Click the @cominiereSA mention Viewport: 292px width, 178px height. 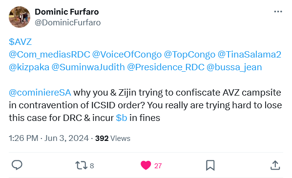point(40,93)
